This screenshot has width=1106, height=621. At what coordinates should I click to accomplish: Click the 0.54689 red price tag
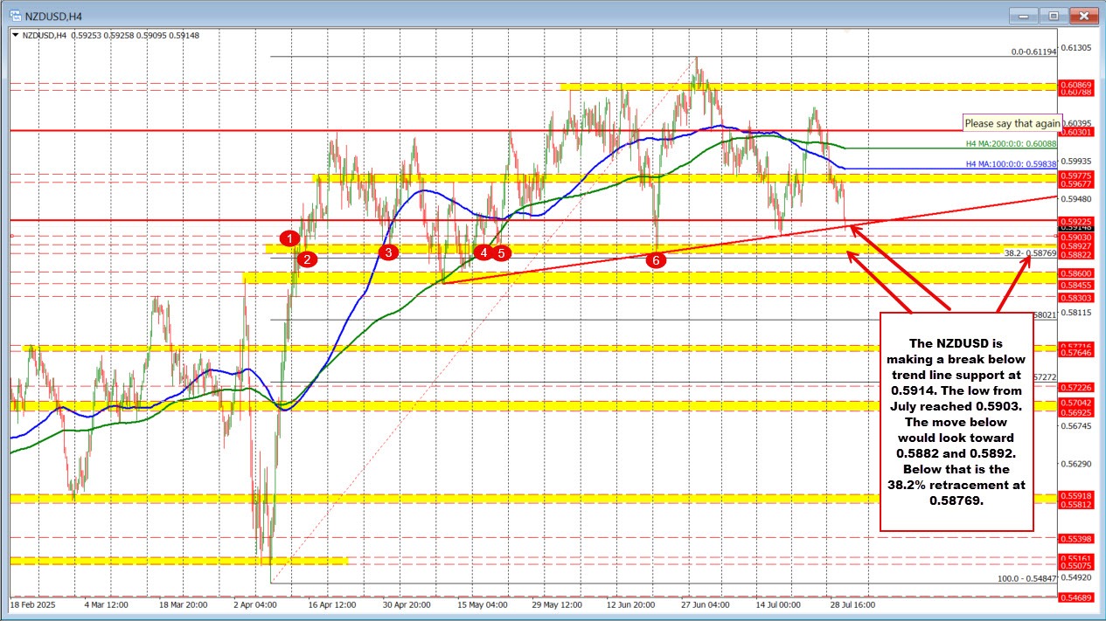pyautogui.click(x=1075, y=597)
